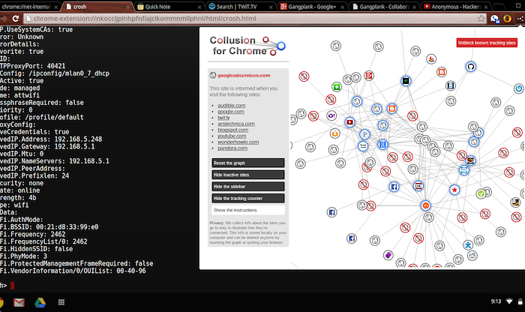The width and height of the screenshot is (525, 312).
Task: Select the blue power-symbol node
Action: [x=518, y=88]
